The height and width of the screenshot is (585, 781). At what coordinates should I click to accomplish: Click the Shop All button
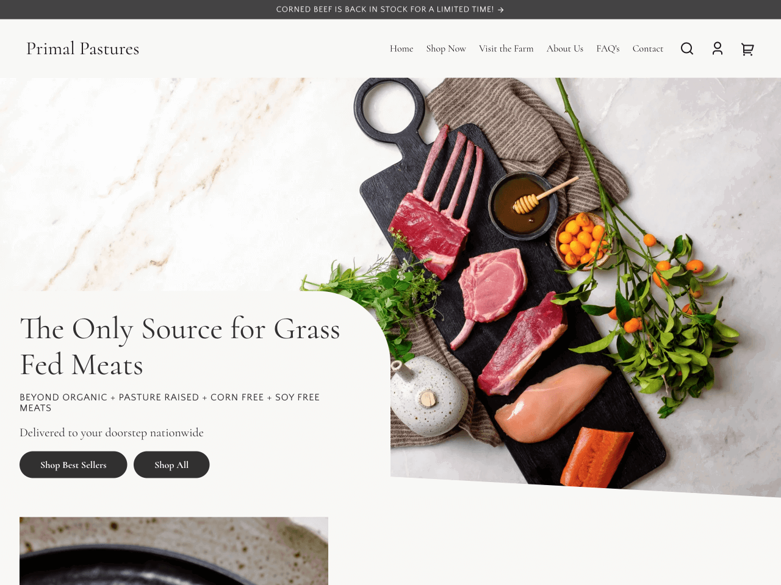pos(171,465)
